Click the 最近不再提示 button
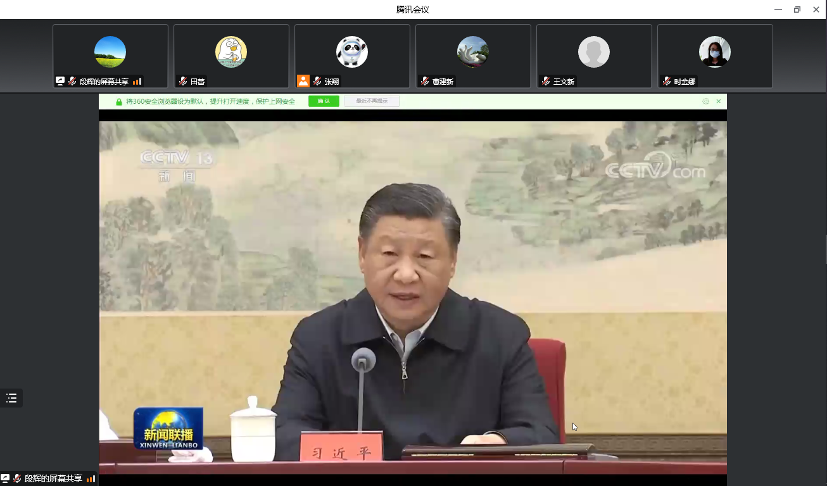This screenshot has width=827, height=486. [x=372, y=101]
